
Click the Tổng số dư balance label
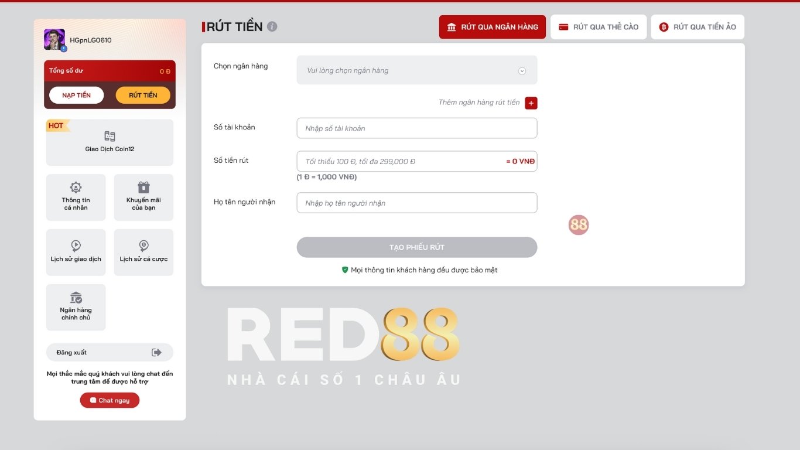(x=66, y=71)
